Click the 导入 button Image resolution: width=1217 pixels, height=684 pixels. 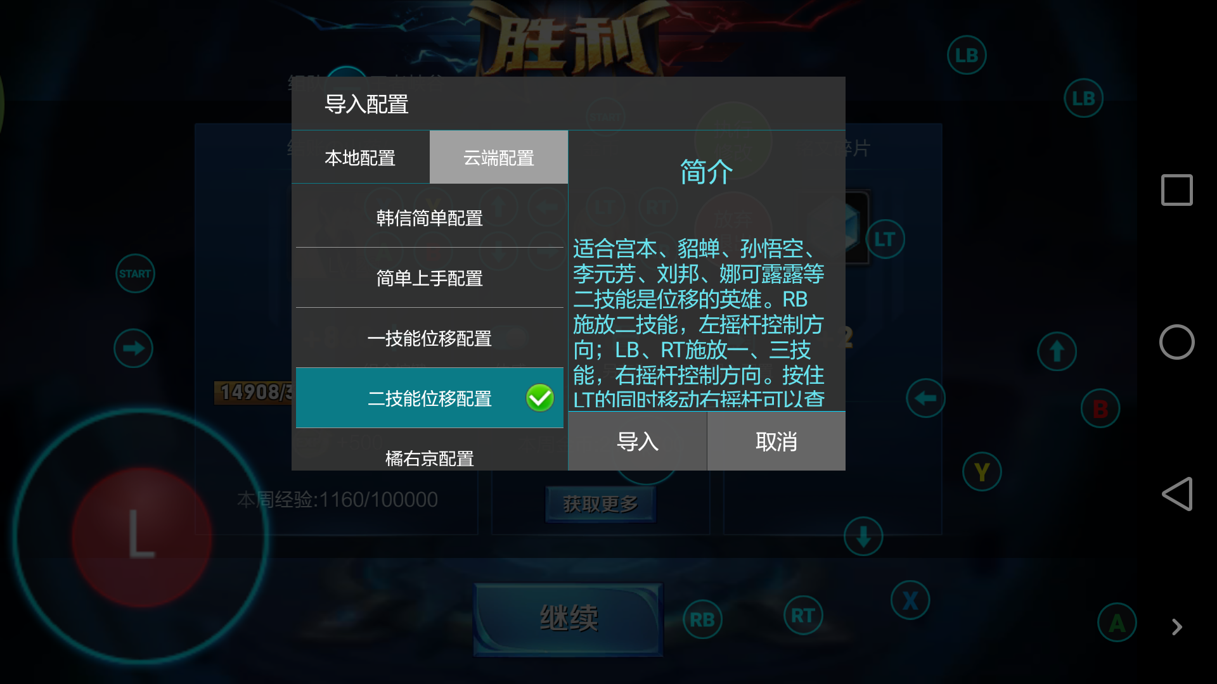tap(638, 441)
